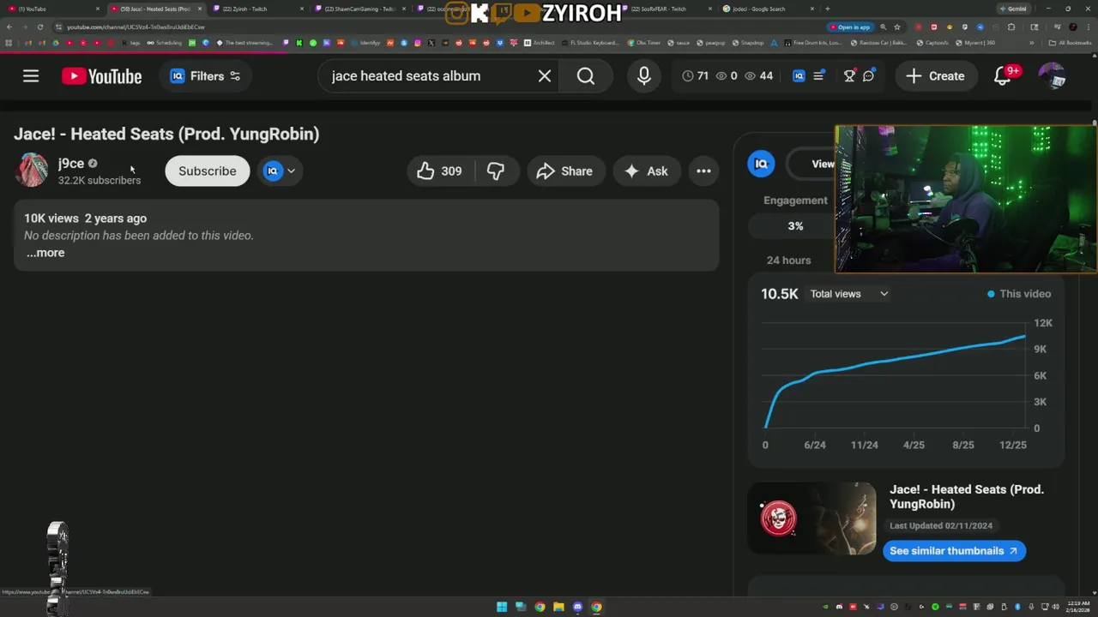Open Discord from the taskbar

(x=577, y=607)
